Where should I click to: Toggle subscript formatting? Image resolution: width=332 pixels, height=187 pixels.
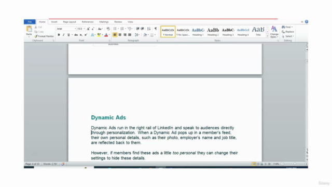pyautogui.click(x=81, y=35)
